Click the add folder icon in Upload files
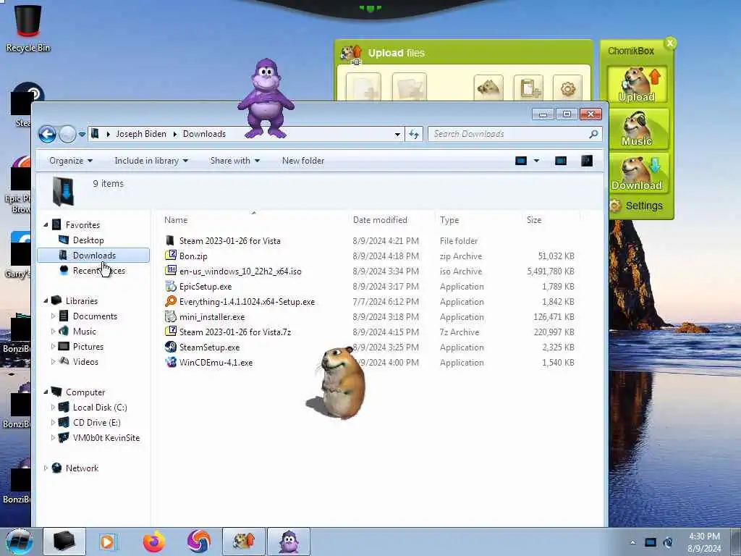This screenshot has width=741, height=556. 409,87
